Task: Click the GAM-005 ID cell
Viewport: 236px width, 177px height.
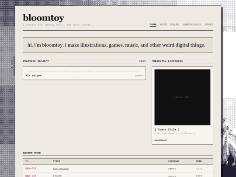Action: tap(31, 176)
